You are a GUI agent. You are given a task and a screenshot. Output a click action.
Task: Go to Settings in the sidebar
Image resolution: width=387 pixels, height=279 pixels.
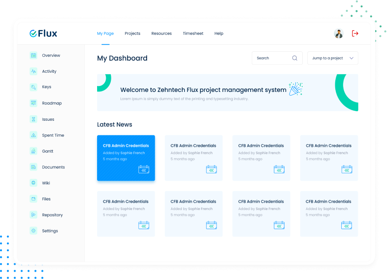(50, 231)
